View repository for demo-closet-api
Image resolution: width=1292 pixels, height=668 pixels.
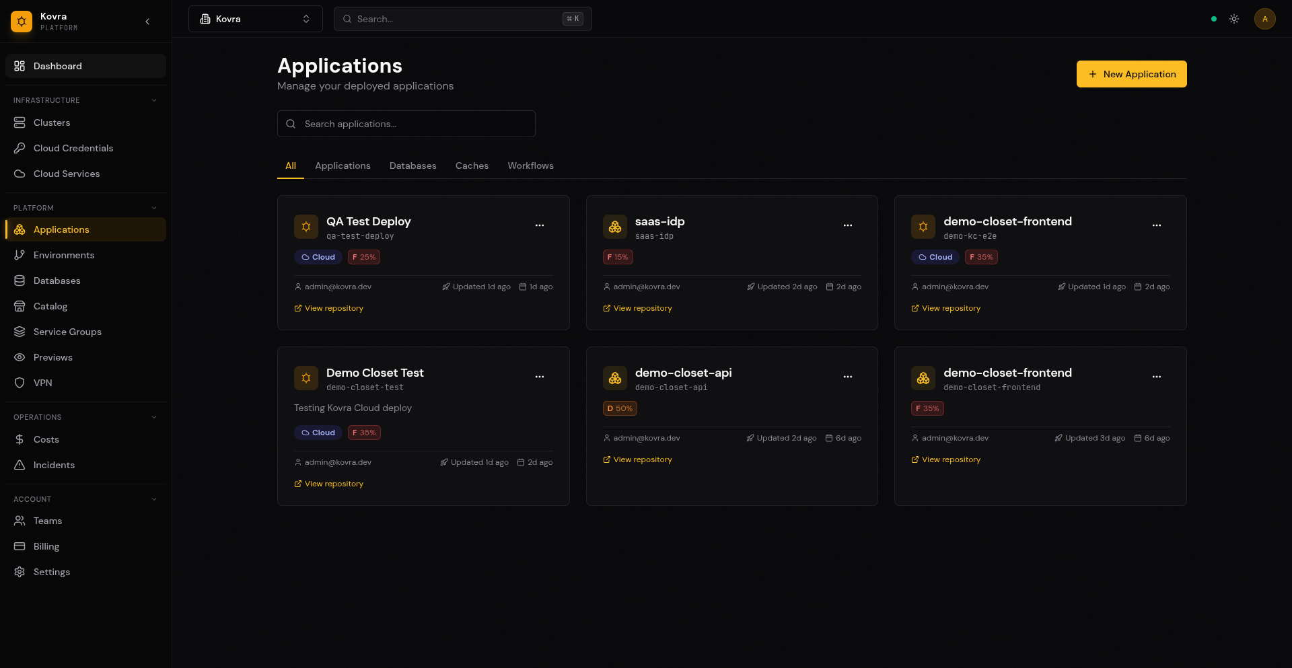click(637, 459)
